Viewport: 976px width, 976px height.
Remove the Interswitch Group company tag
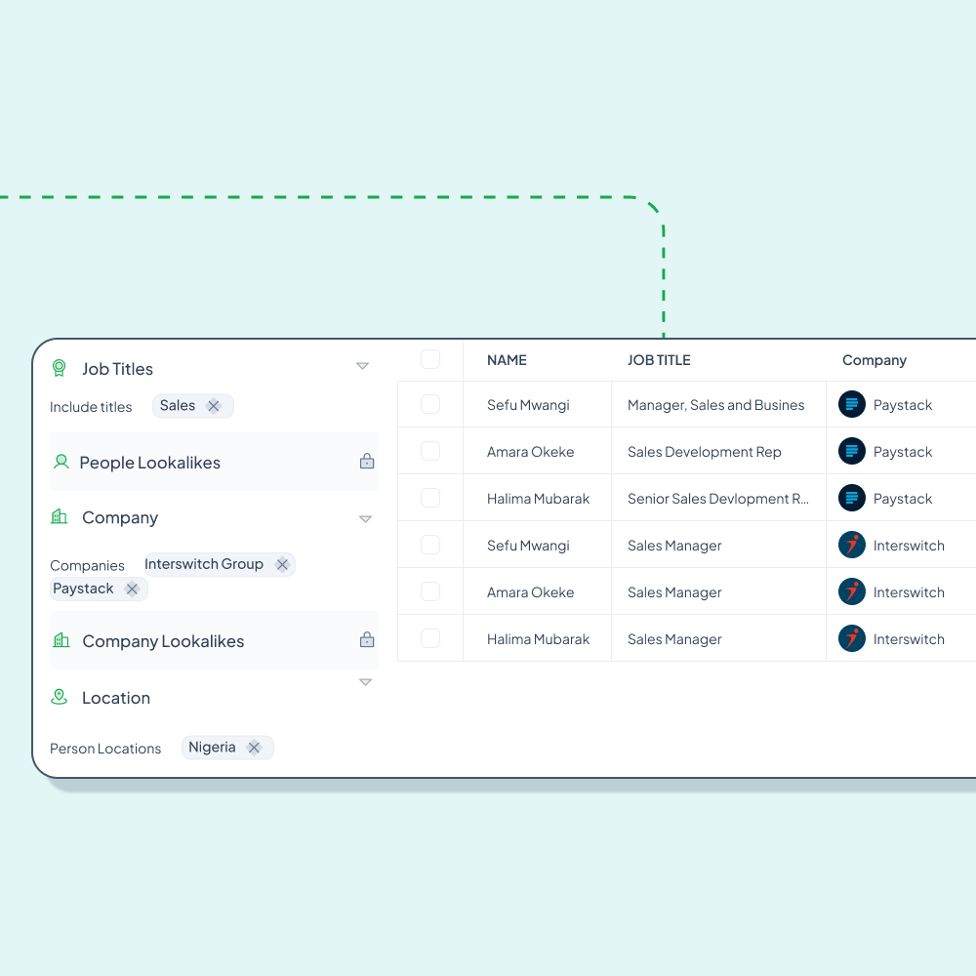point(282,564)
